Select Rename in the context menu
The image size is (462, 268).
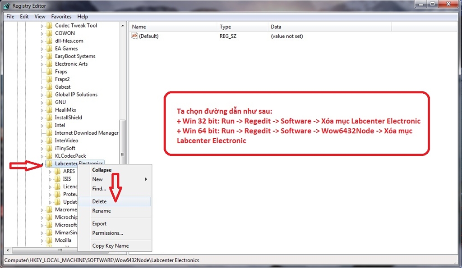click(x=101, y=211)
